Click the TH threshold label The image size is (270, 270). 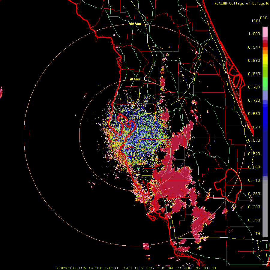pyautogui.click(x=258, y=234)
